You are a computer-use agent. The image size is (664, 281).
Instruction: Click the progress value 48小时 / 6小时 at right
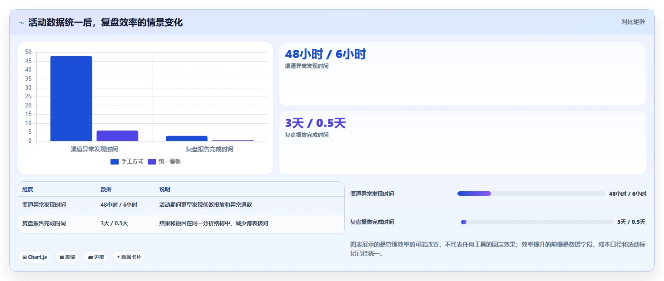tap(627, 194)
